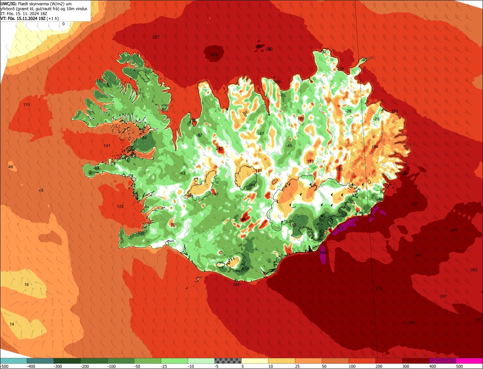Viewport: 483px width, 369px height.
Task: Click the '400' legend scale label
Action: 432,366
